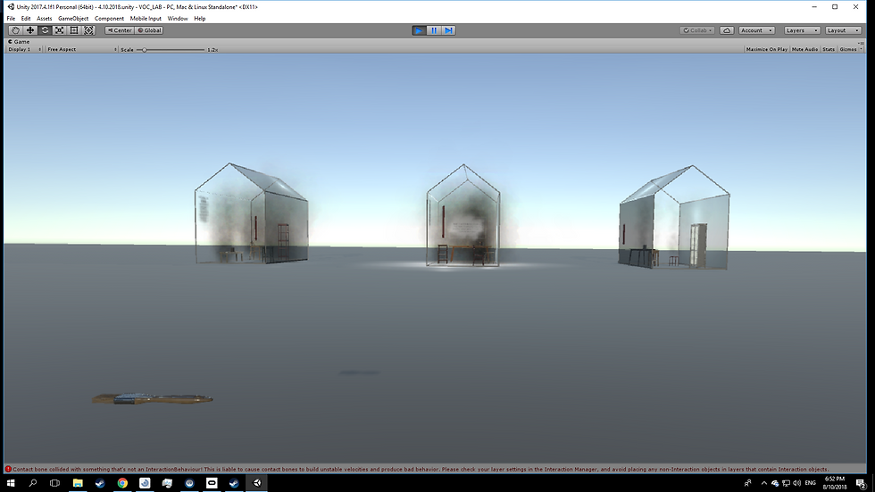This screenshot has width=875, height=492.
Task: Open the volume control in the system tray
Action: (796, 483)
